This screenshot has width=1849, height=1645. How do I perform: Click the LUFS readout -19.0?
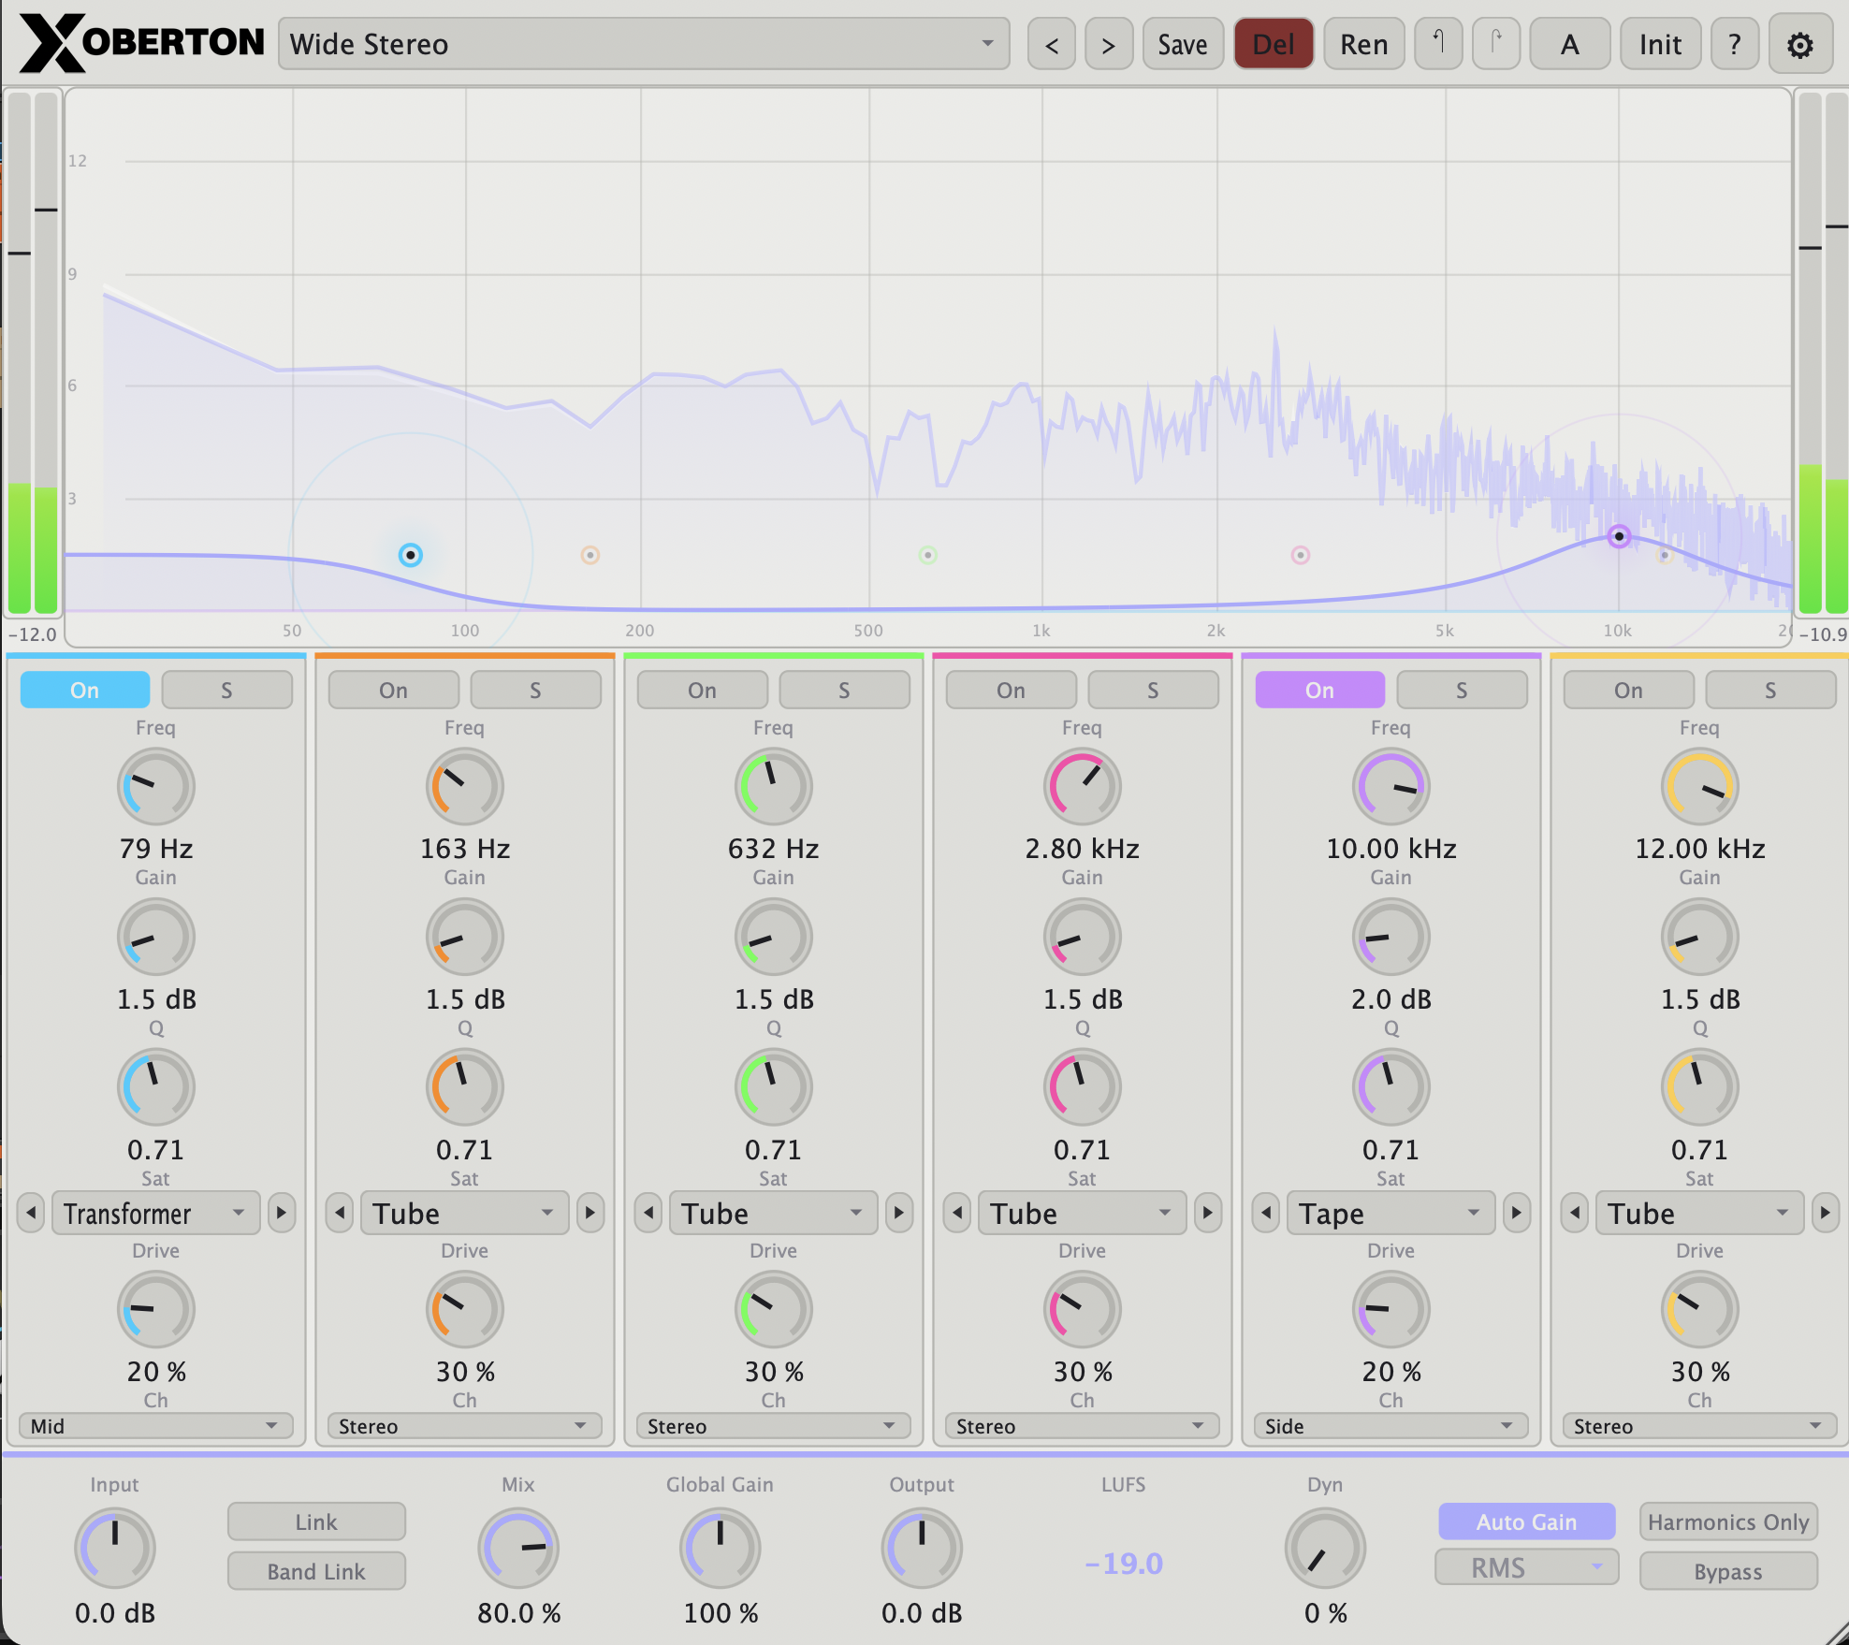coord(1124,1564)
